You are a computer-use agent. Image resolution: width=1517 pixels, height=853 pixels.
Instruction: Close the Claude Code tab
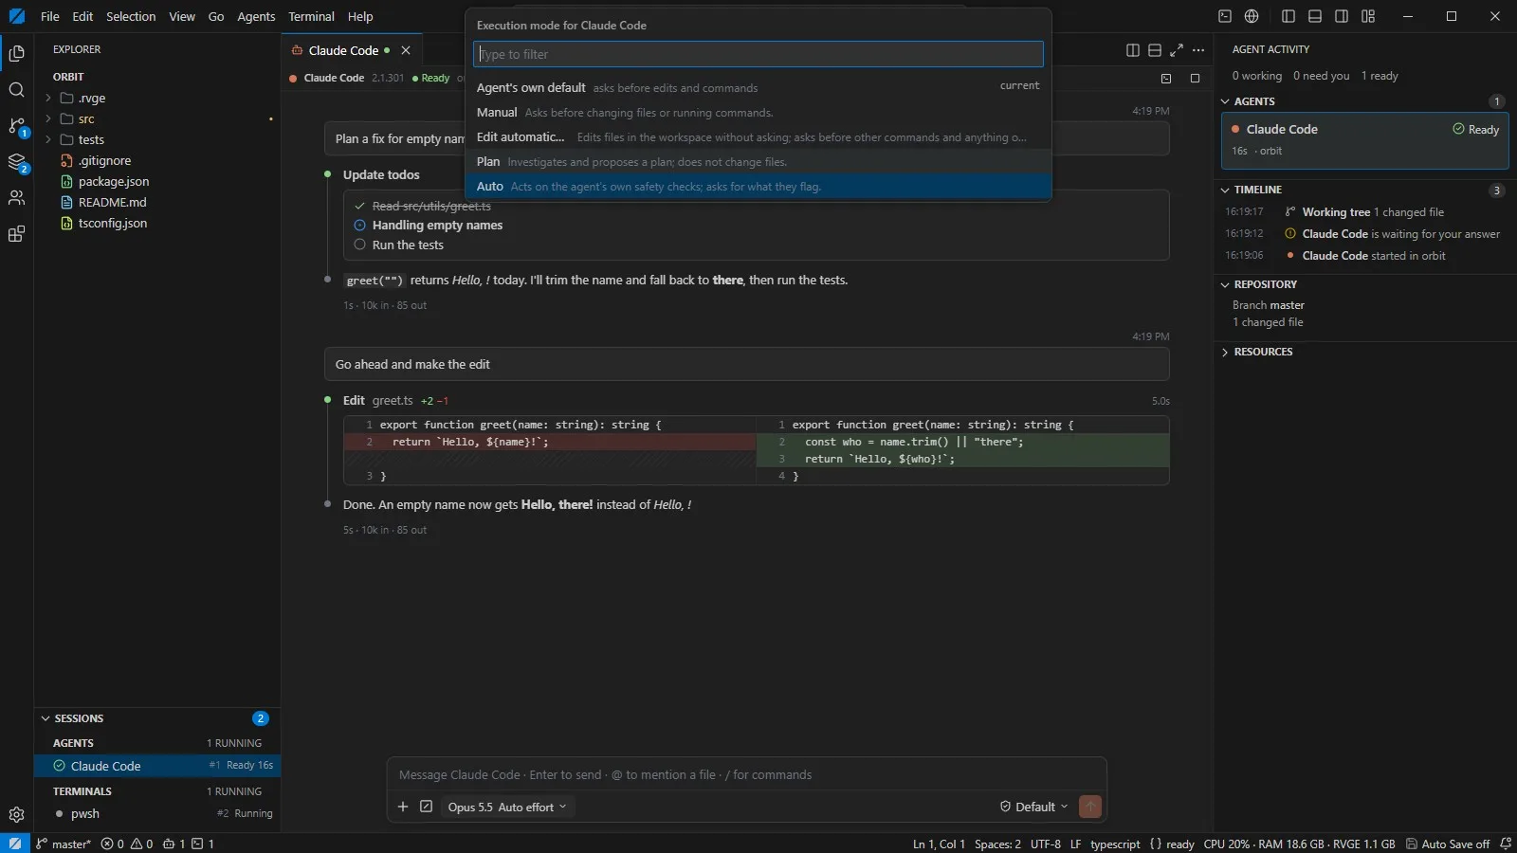[406, 50]
